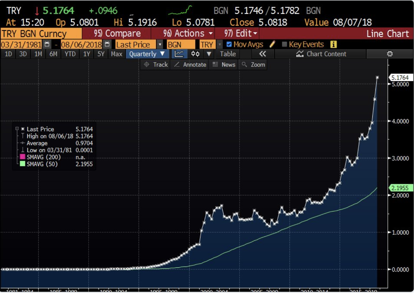Click the 95) Compare button
The height and width of the screenshot is (293, 414).
pos(117,33)
